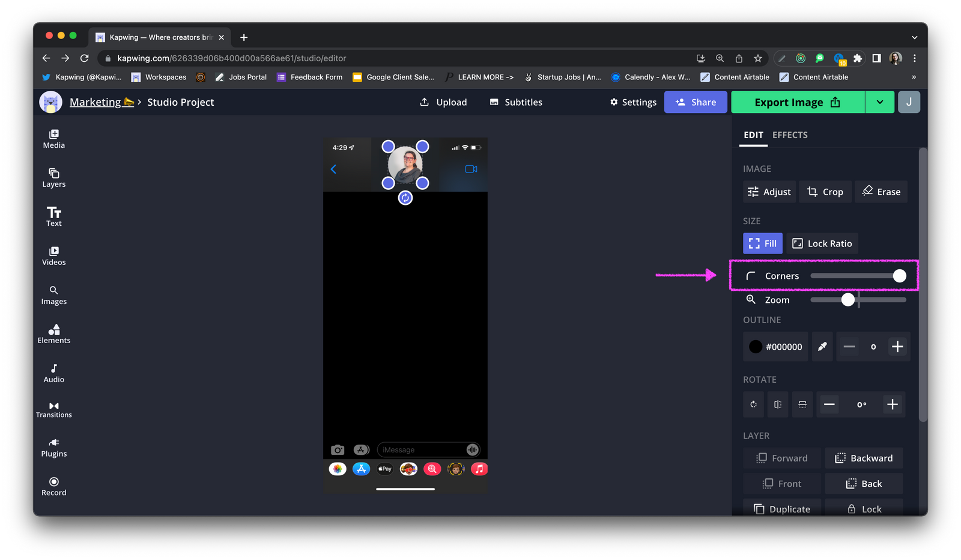Click the Record icon in sidebar

(53, 486)
